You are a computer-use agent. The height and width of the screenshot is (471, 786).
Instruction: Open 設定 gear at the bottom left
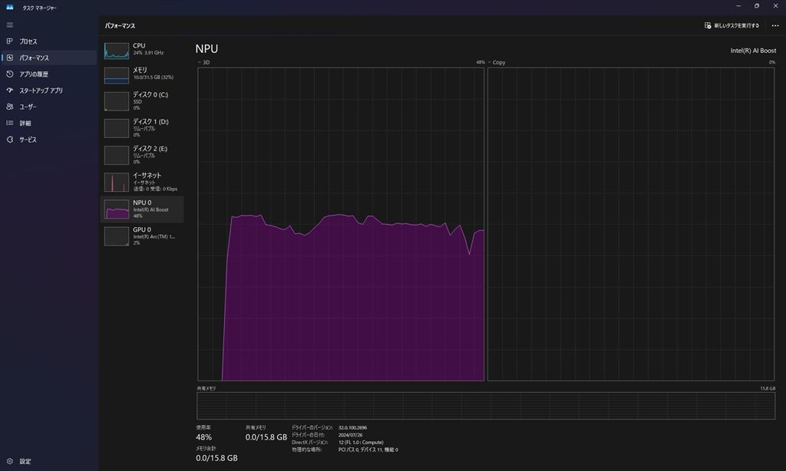pos(10,461)
